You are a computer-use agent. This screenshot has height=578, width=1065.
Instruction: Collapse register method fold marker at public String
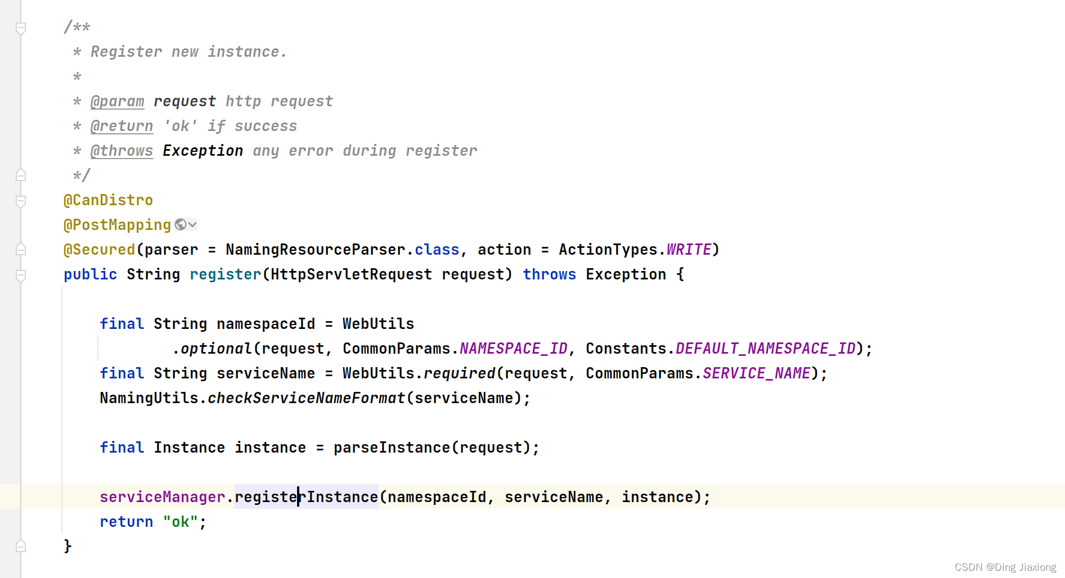click(21, 275)
